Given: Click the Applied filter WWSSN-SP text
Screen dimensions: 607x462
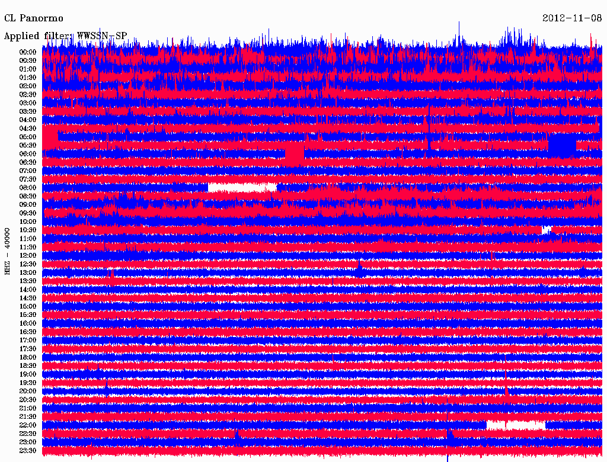Looking at the screenshot, I should pos(65,36).
